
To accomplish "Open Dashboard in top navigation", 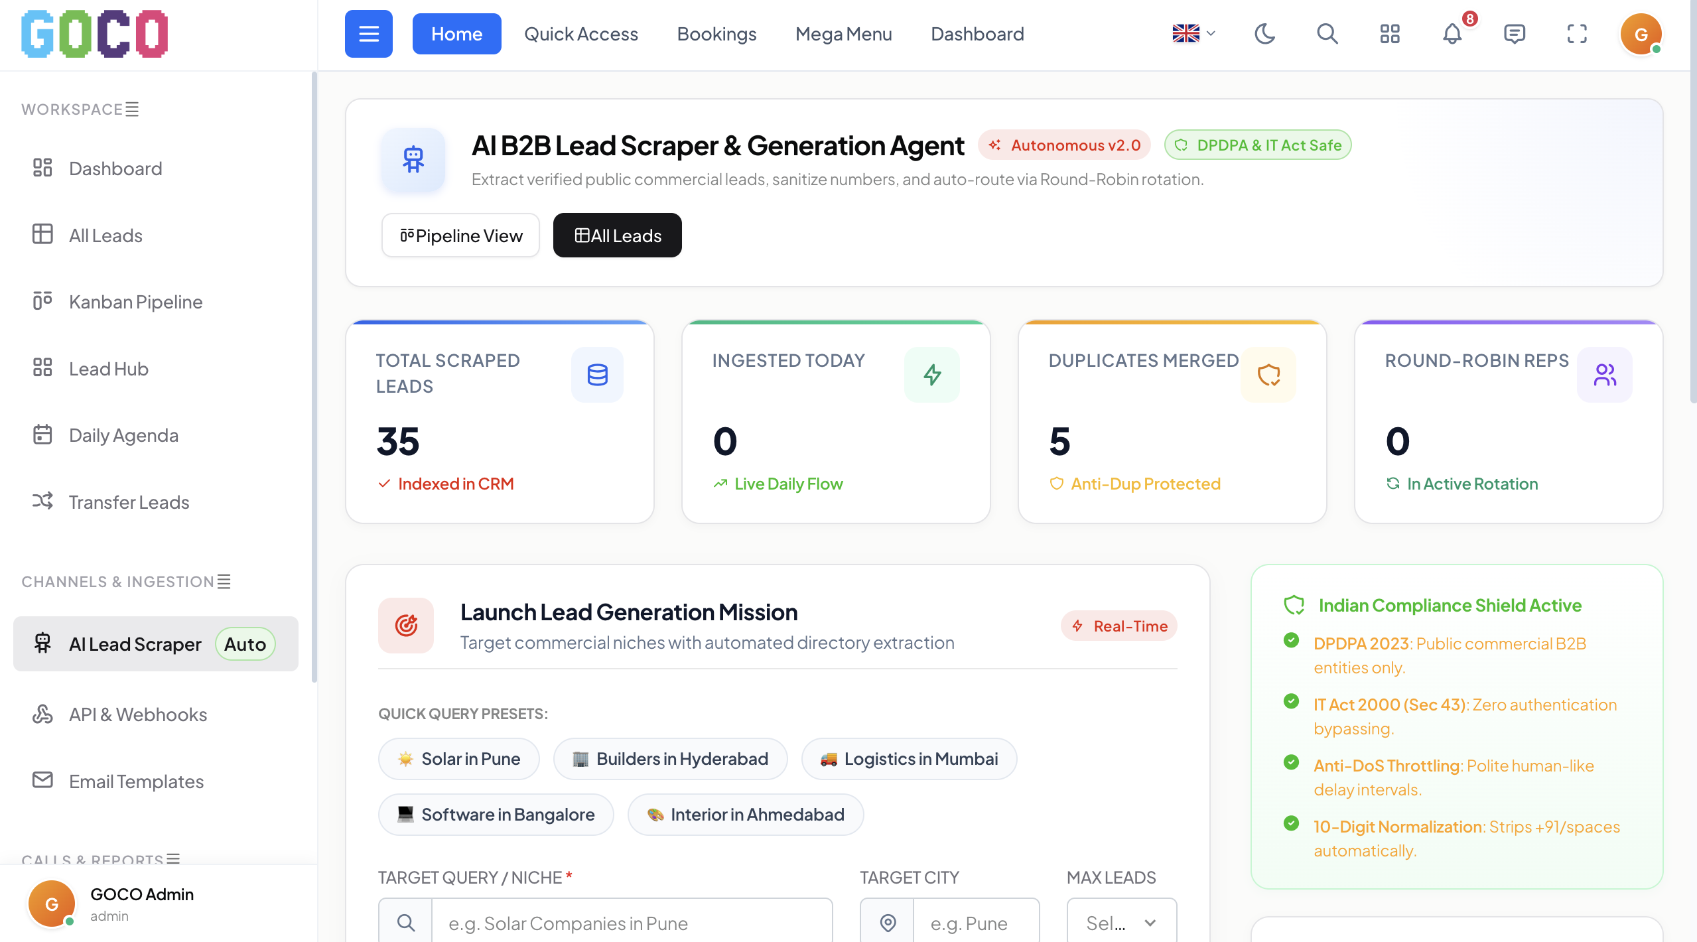I will tap(977, 34).
